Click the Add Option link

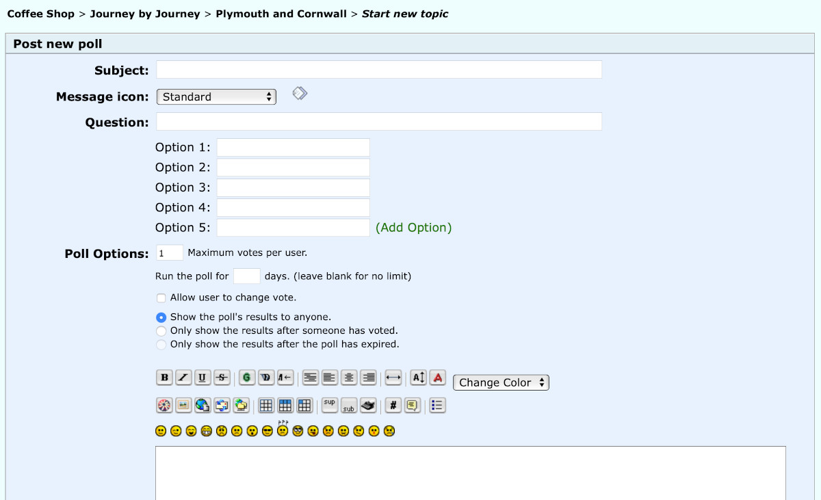coord(414,228)
